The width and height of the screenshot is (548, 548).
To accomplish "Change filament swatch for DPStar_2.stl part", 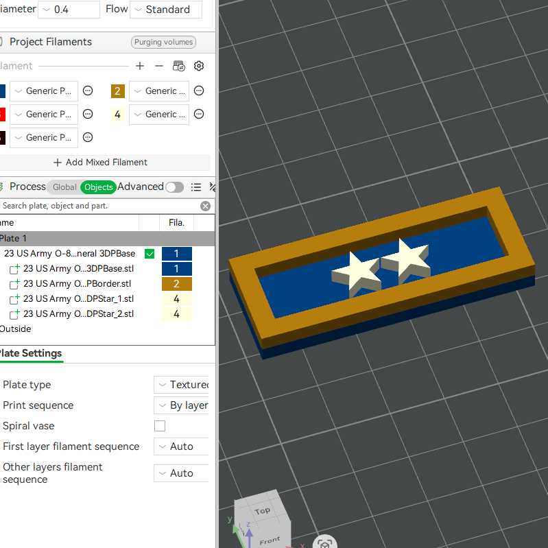I will point(177,314).
